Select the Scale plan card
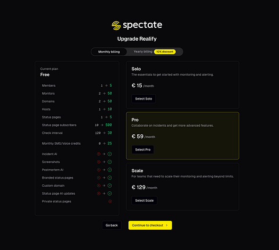This screenshot has width=279, height=250. coord(183,187)
